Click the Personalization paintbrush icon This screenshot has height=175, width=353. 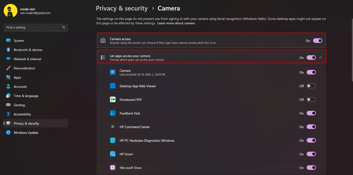click(8, 68)
